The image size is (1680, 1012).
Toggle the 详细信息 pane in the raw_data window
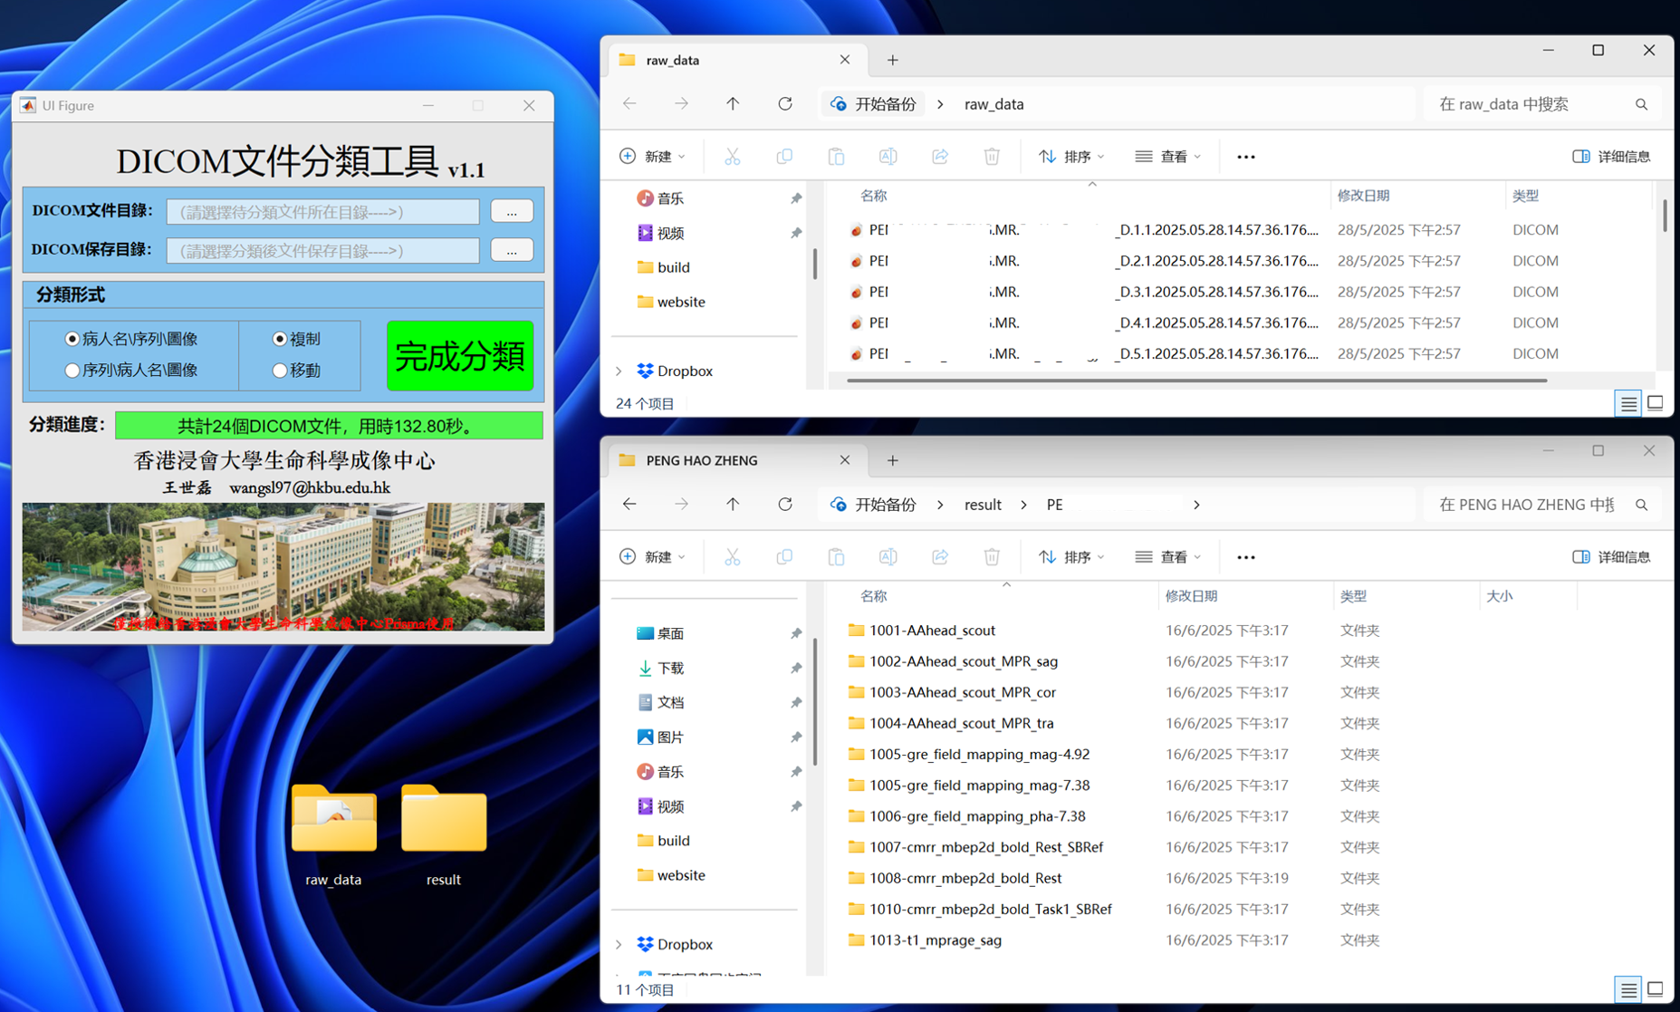(x=1611, y=157)
